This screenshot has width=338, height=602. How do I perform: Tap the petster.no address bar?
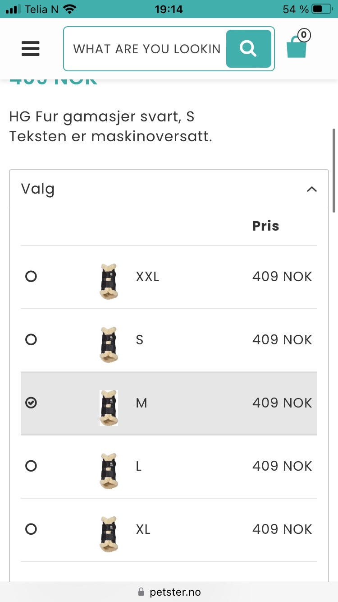169,592
